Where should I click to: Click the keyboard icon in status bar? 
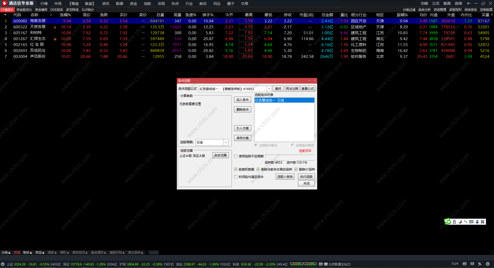click(464, 264)
